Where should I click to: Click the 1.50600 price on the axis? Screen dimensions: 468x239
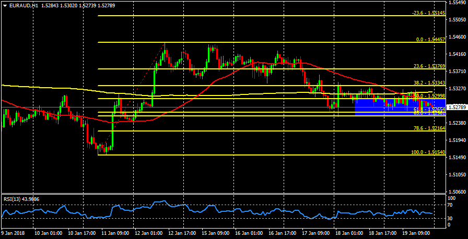(x=458, y=192)
